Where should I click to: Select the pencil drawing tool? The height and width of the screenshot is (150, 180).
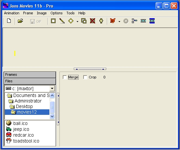pyautogui.click(x=62, y=21)
